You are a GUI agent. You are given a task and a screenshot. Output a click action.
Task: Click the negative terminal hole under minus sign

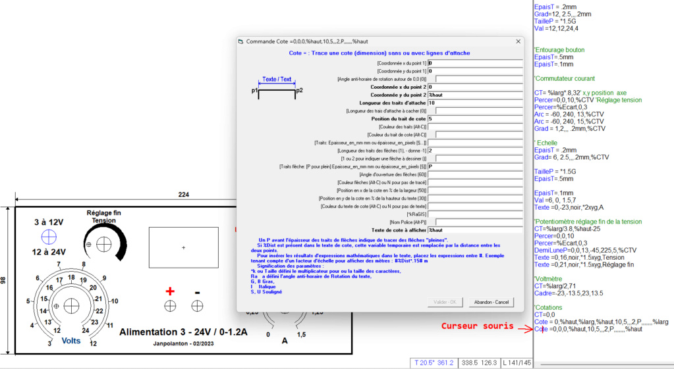pos(196,305)
